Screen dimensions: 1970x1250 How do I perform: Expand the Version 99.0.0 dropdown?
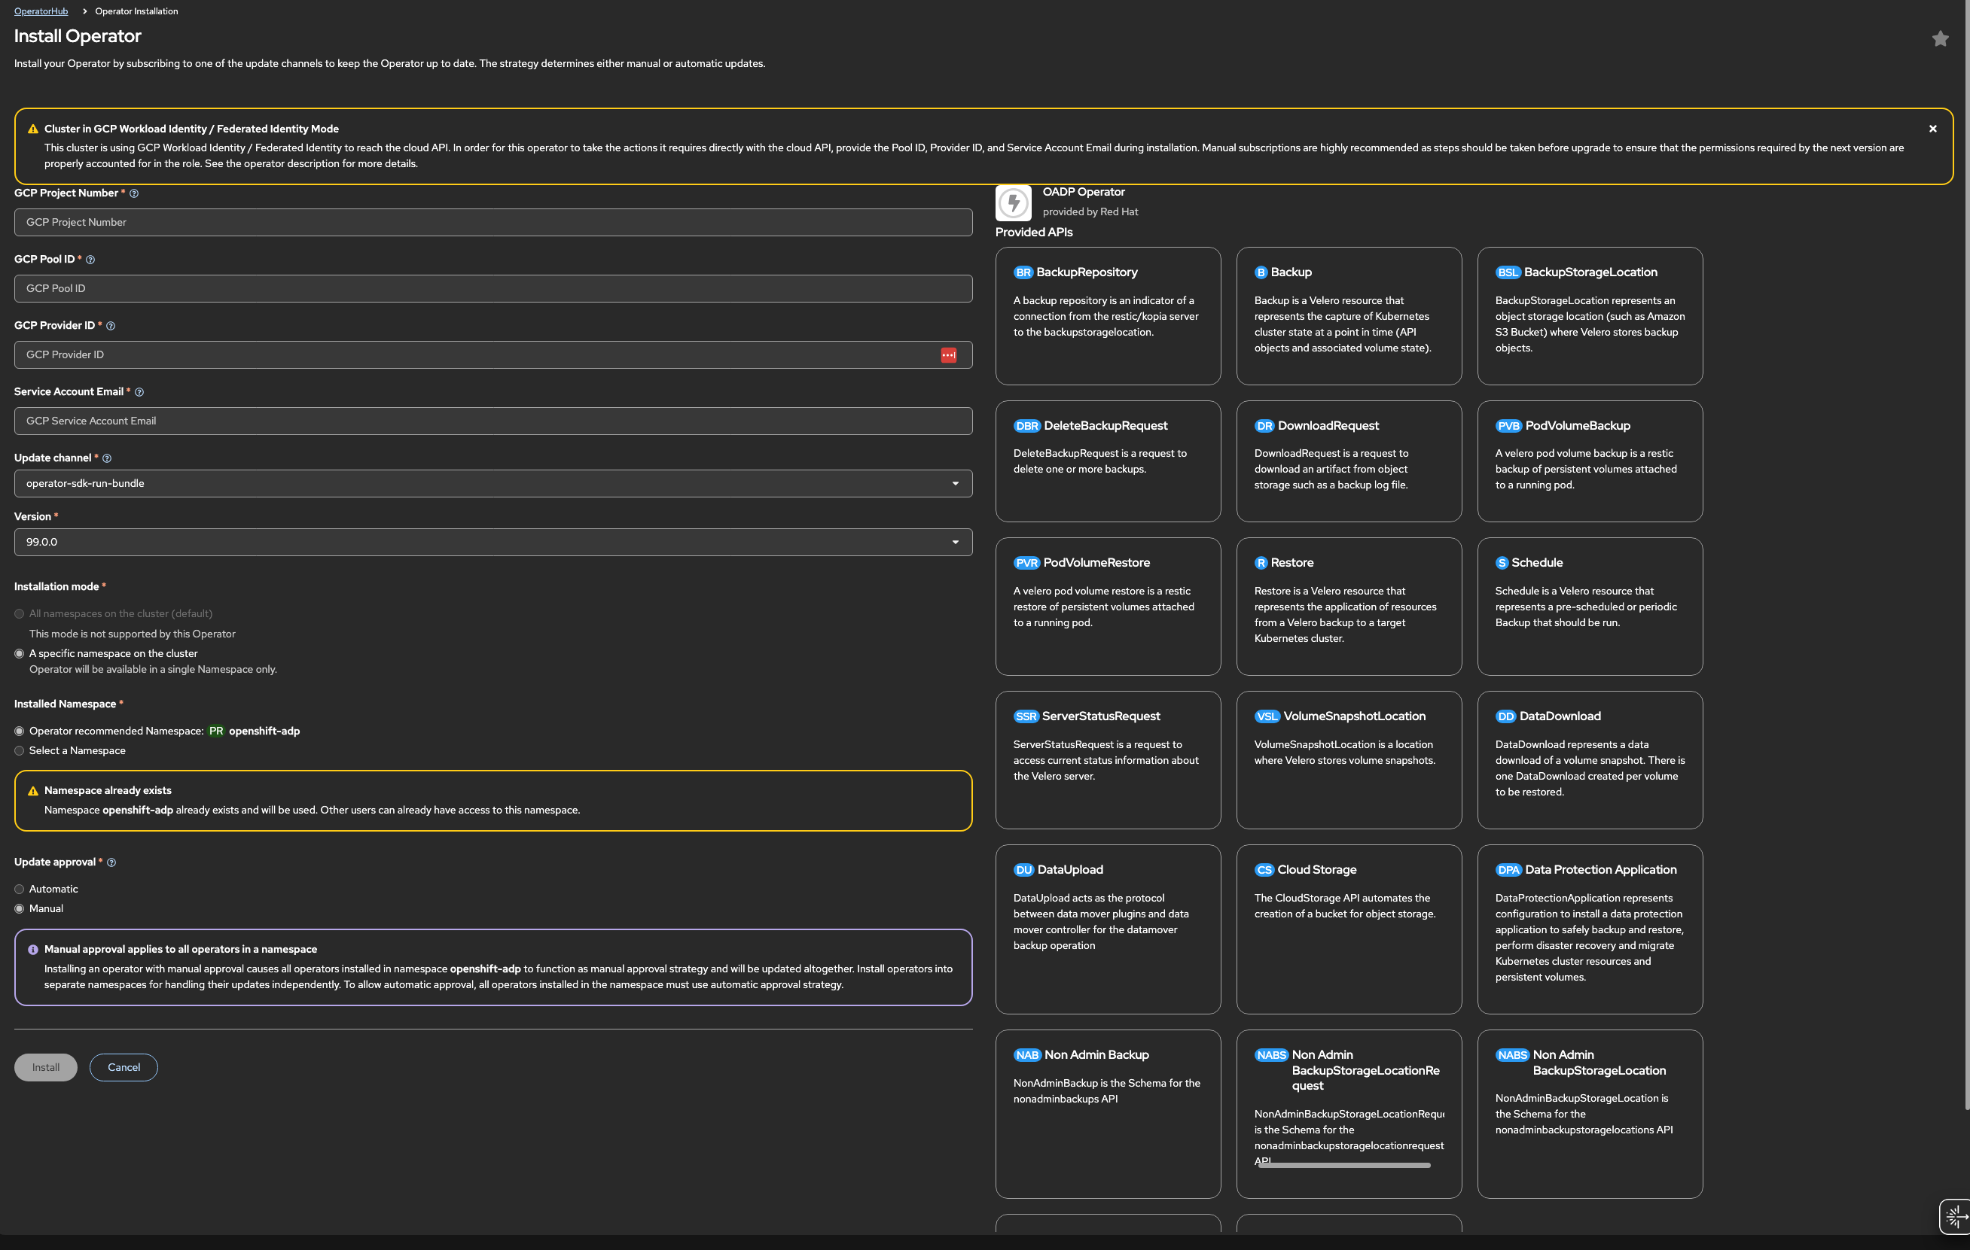[x=492, y=542]
